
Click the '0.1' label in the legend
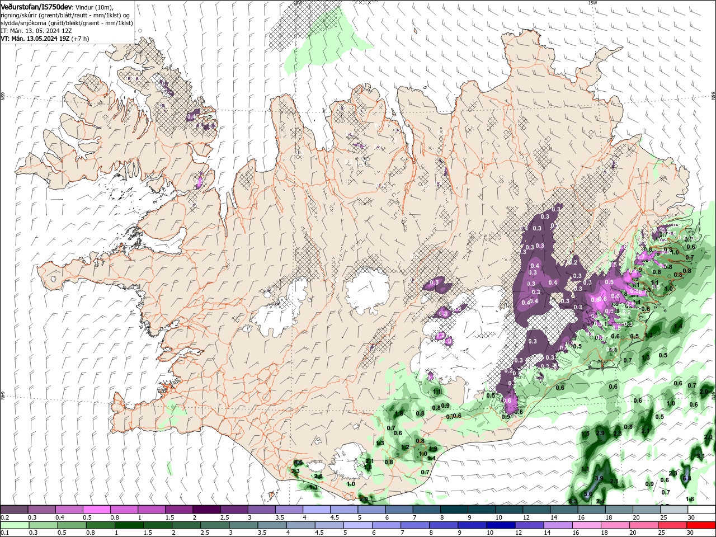click(x=5, y=533)
